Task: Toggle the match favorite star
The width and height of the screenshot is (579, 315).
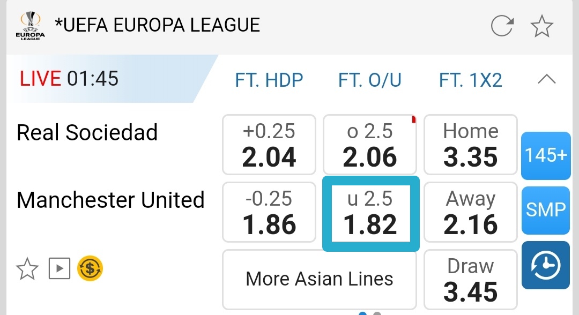Action: tap(27, 268)
